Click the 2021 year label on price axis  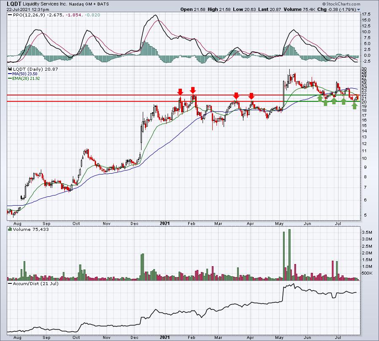[x=165, y=223]
